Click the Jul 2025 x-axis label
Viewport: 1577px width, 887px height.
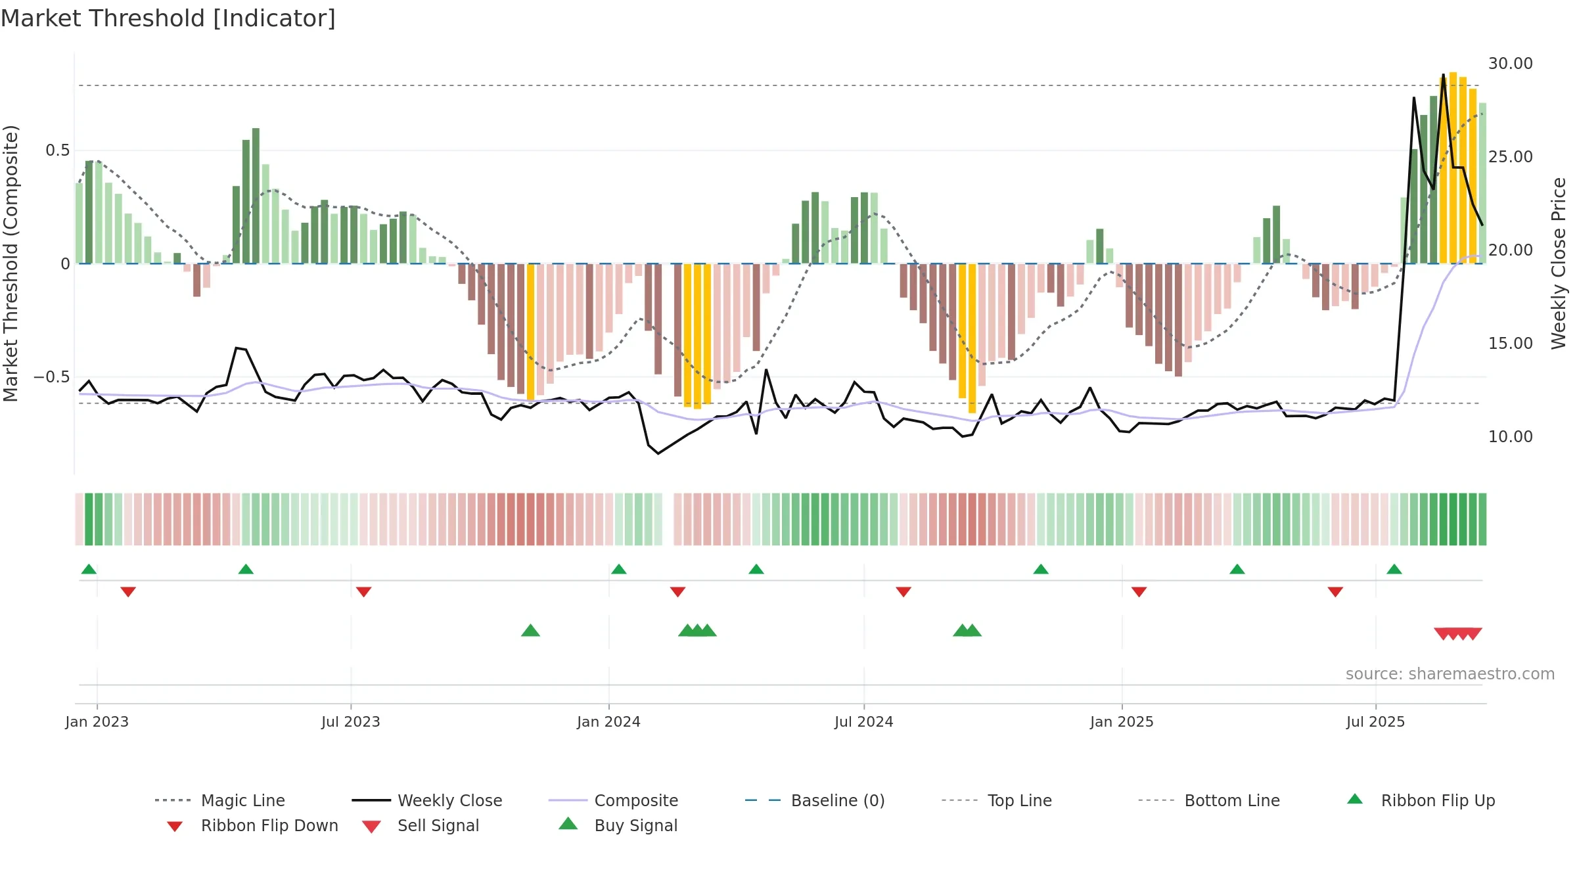[1375, 721]
